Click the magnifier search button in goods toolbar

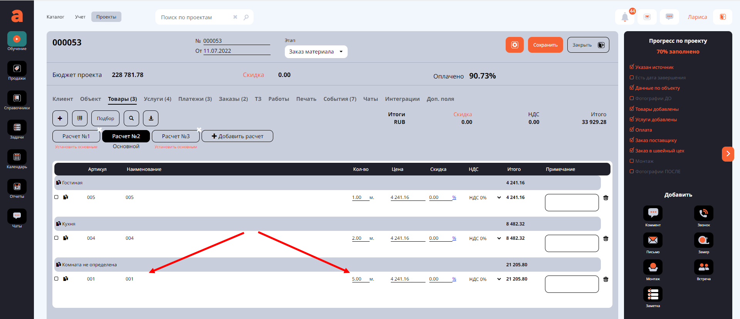(x=131, y=118)
